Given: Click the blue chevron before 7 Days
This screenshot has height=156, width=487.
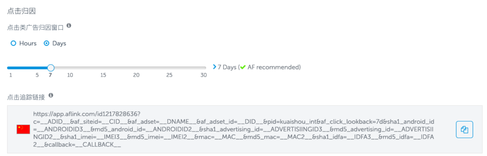Looking at the screenshot, I should coord(214,67).
